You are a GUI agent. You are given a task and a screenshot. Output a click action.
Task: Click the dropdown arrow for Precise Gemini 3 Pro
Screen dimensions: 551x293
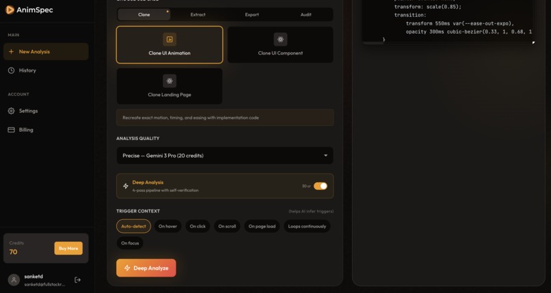326,156
